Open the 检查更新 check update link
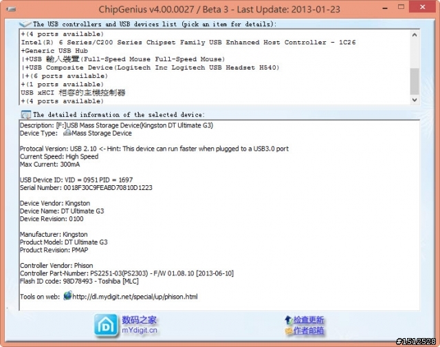The height and width of the screenshot is (347, 440). pos(309,319)
